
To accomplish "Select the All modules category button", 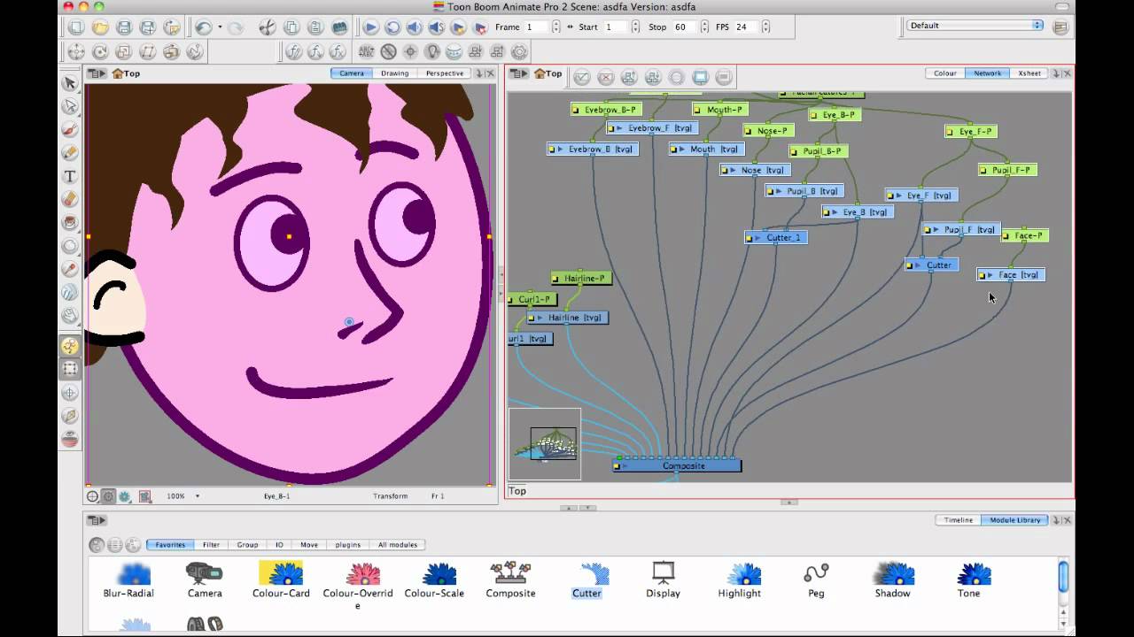I will pos(398,545).
